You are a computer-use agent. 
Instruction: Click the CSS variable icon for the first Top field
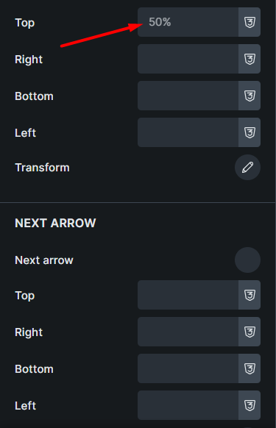pyautogui.click(x=250, y=22)
